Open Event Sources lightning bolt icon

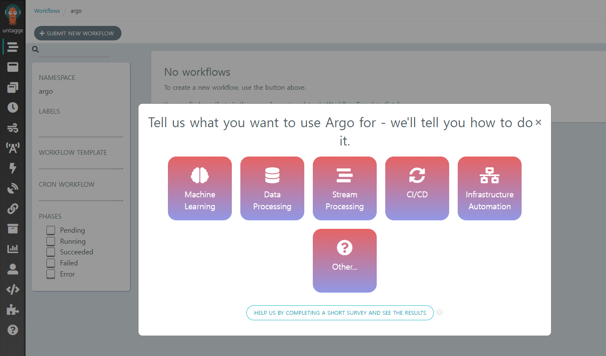point(13,168)
